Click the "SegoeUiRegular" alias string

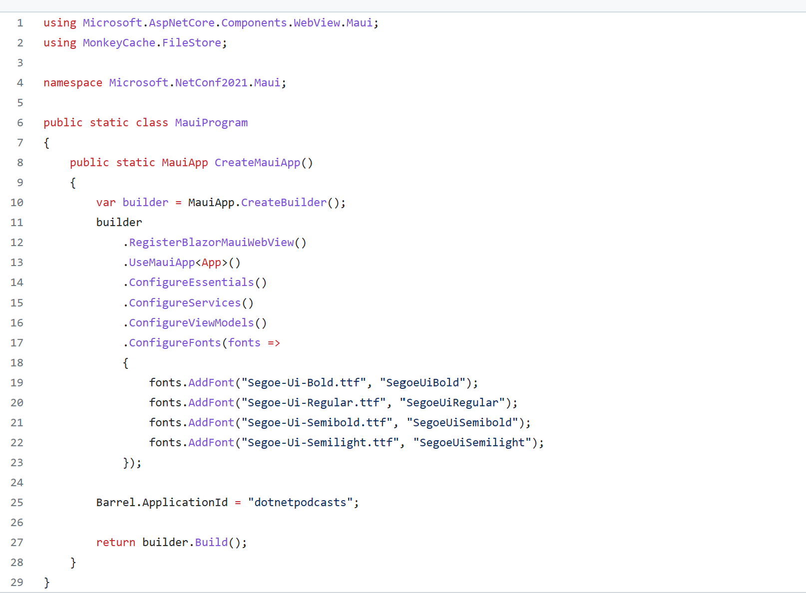[452, 403]
